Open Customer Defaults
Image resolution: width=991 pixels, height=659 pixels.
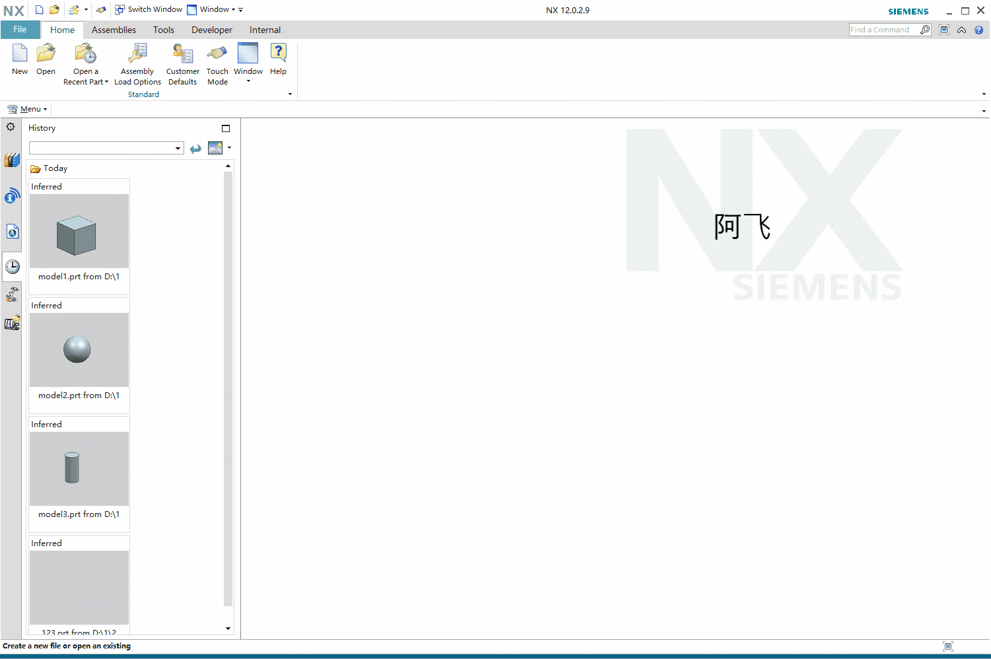pyautogui.click(x=183, y=64)
